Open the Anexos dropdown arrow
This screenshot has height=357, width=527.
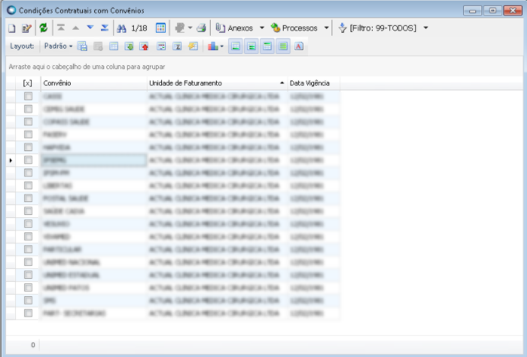(x=262, y=28)
